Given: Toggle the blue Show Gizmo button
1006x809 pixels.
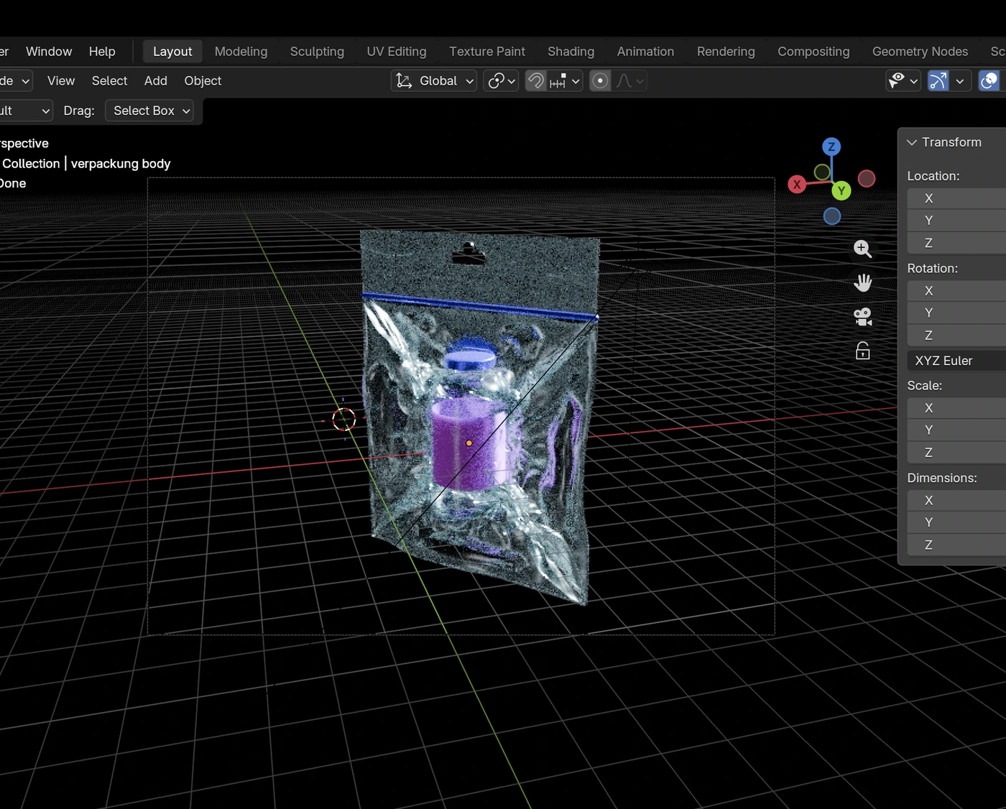Looking at the screenshot, I should point(938,81).
